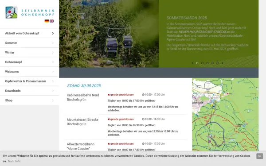Switch language to German flag
The width and height of the screenshot is (266, 166).
[x=47, y=21]
